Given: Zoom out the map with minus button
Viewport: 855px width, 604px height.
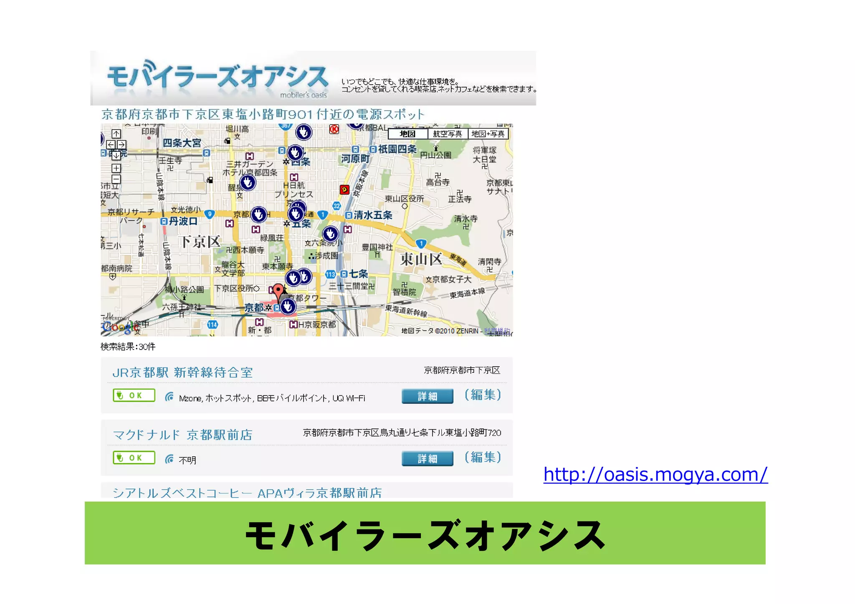Looking at the screenshot, I should coord(116,179).
